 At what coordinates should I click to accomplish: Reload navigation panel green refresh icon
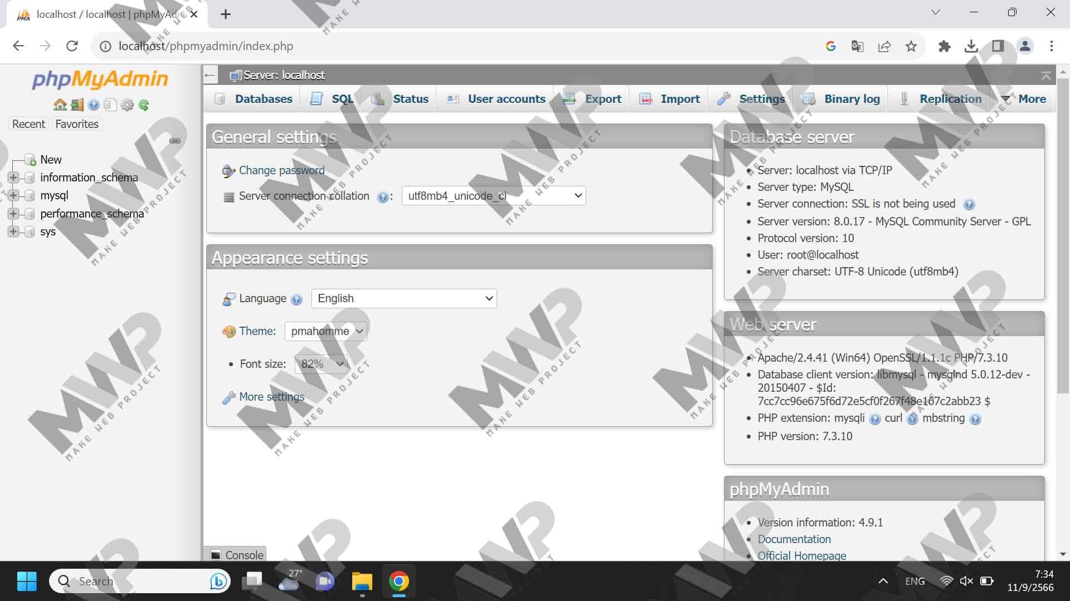pos(144,105)
